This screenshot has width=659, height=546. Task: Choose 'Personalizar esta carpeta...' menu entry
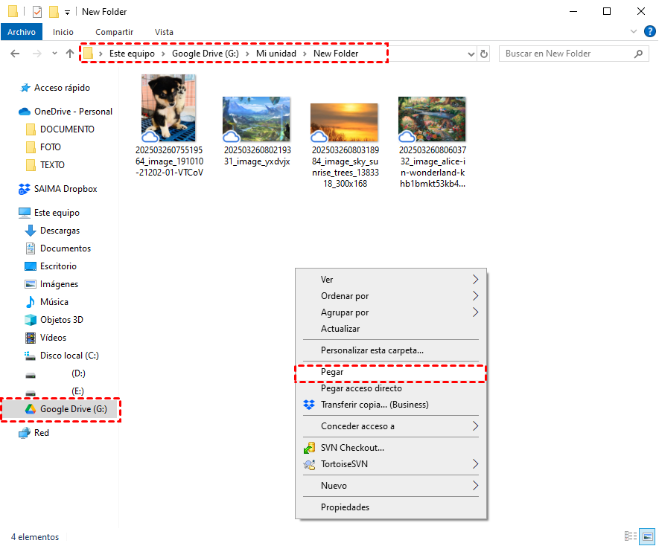point(391,350)
